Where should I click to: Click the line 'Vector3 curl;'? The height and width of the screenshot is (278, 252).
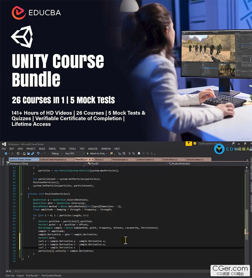point(47,238)
